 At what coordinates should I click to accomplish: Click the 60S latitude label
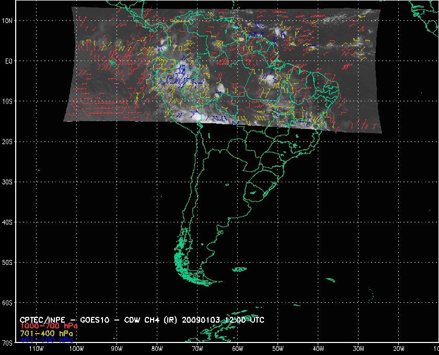pos(7,303)
